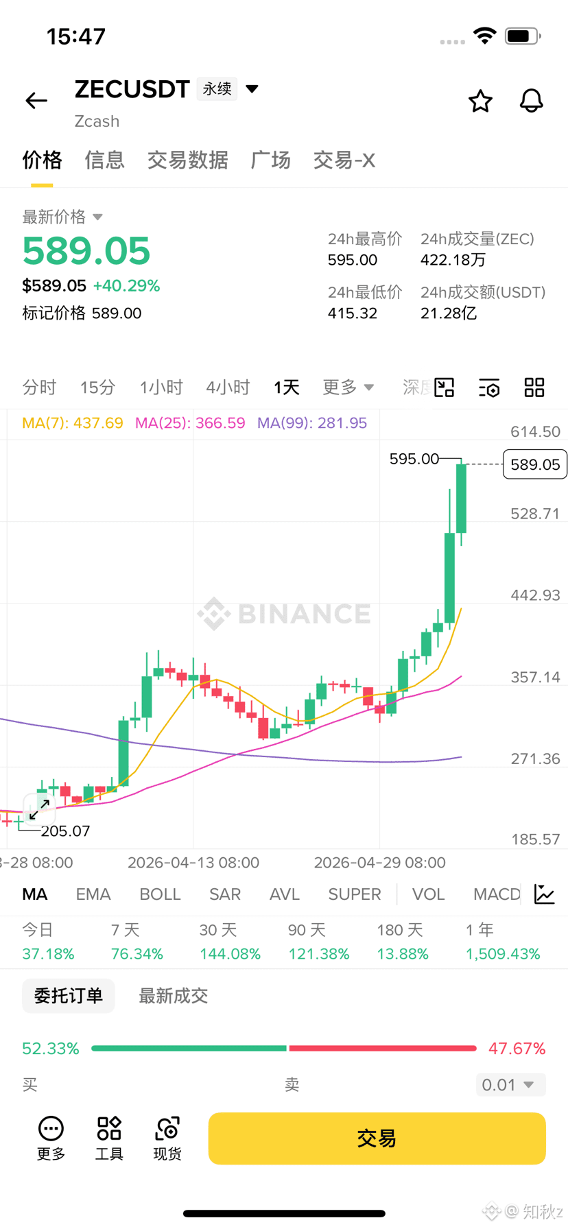Open the 最新价格 price type dropdown
Screen dimensions: 568x1229
pyautogui.click(x=62, y=217)
